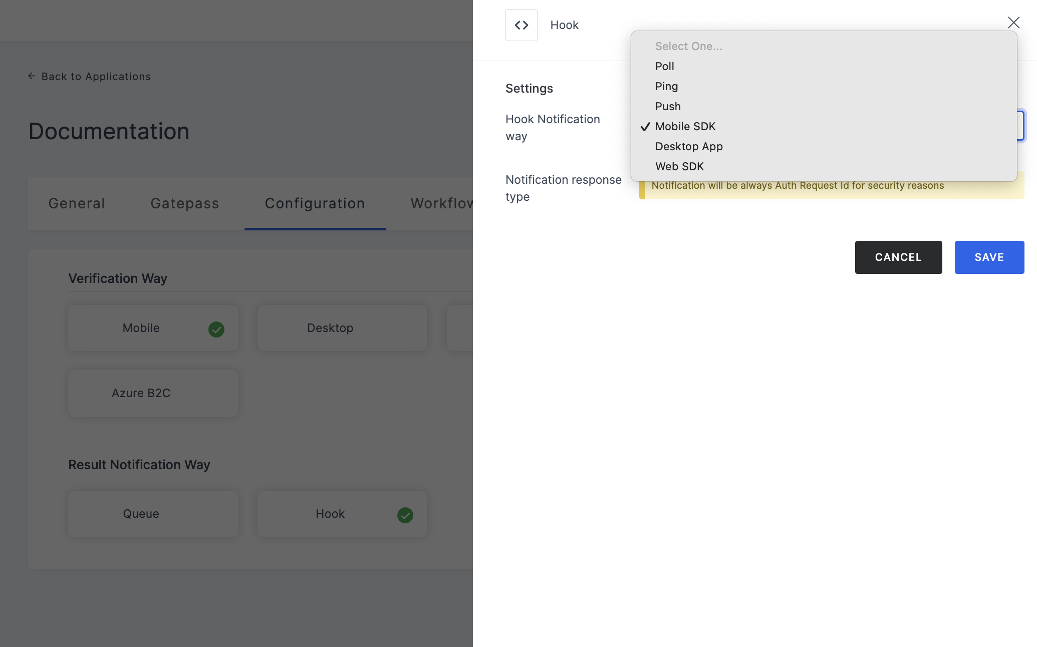Open the Configuration tab
Image resolution: width=1037 pixels, height=647 pixels.
click(315, 203)
